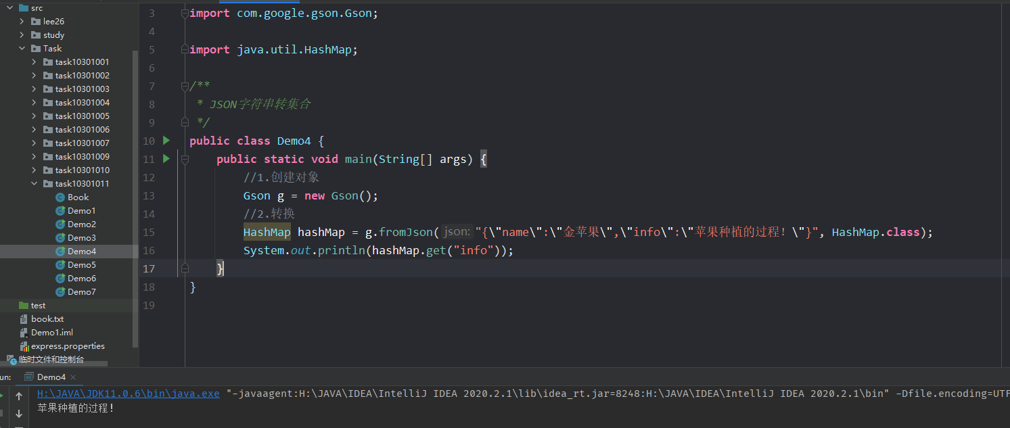Click the lee26 package folder icon
The height and width of the screenshot is (428, 1010).
click(36, 22)
